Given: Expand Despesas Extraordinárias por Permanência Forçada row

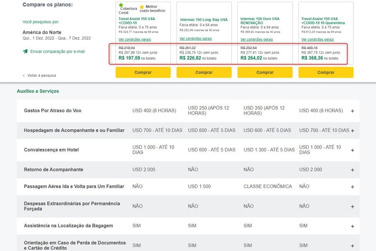Looking at the screenshot, I should click(x=353, y=207).
